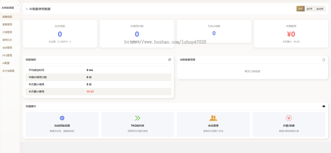The width and height of the screenshot is (331, 153).
Task: Open 调用日志 in the sidebar
Action: tap(10, 40)
